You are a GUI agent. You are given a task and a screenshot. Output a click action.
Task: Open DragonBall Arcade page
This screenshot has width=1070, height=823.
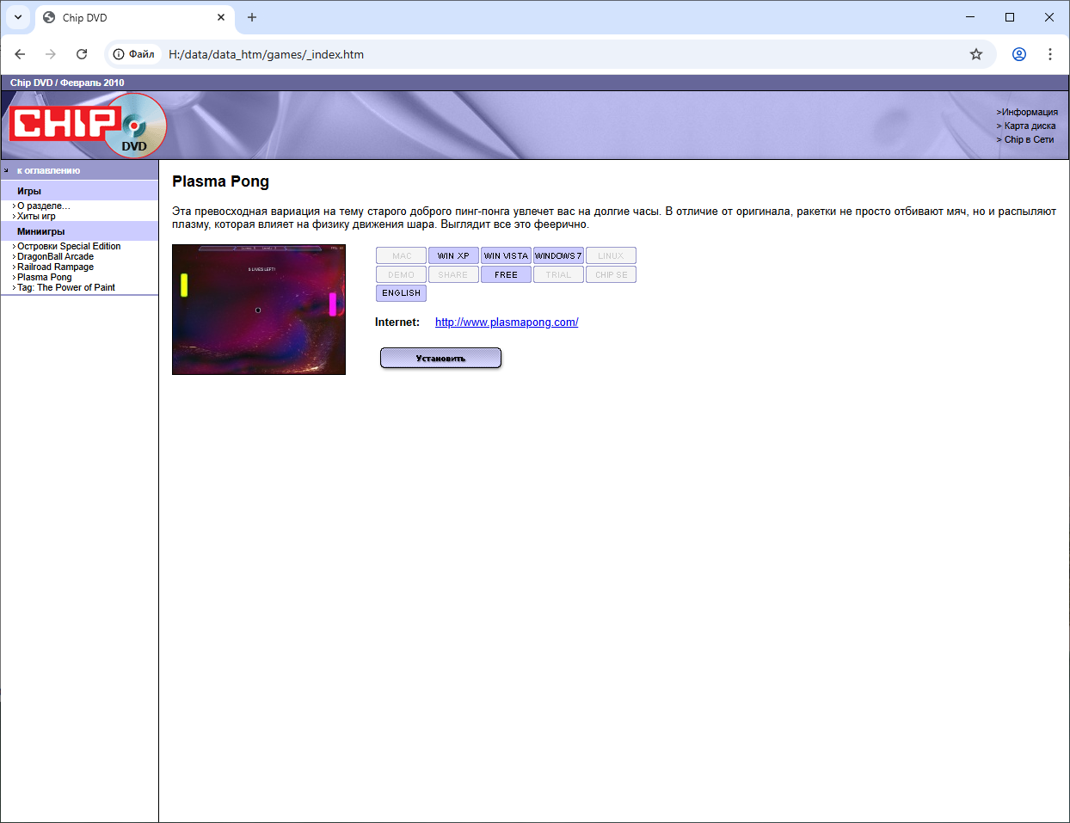tap(55, 256)
